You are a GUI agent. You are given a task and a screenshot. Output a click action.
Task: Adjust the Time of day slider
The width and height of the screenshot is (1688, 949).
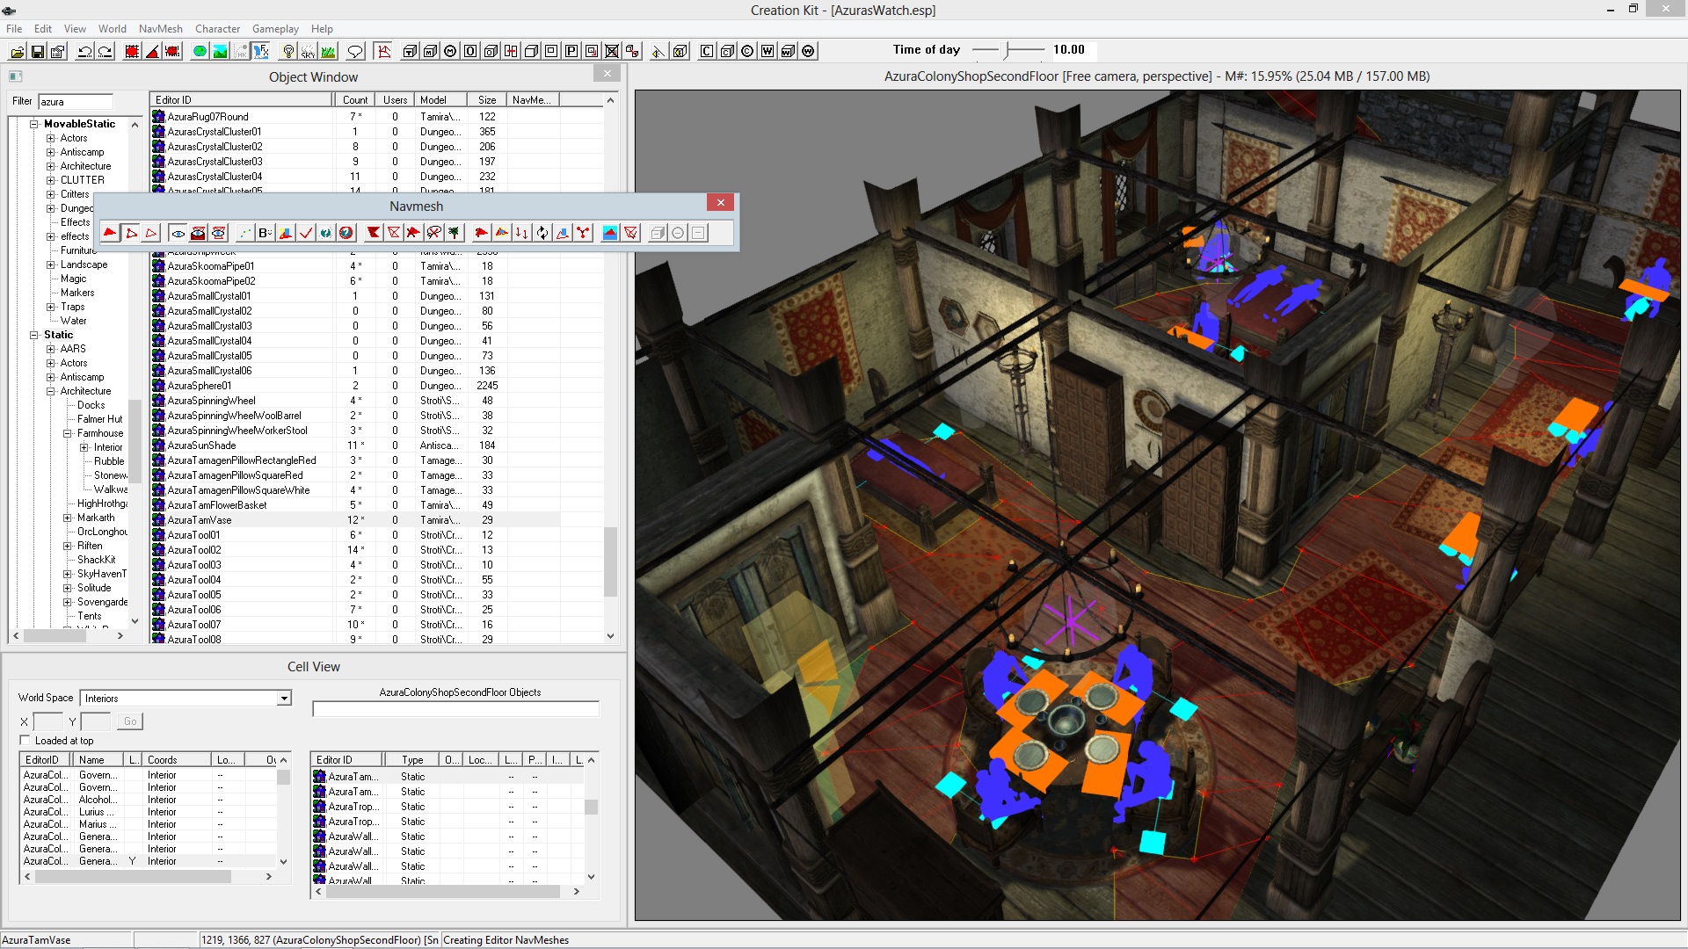1008,50
